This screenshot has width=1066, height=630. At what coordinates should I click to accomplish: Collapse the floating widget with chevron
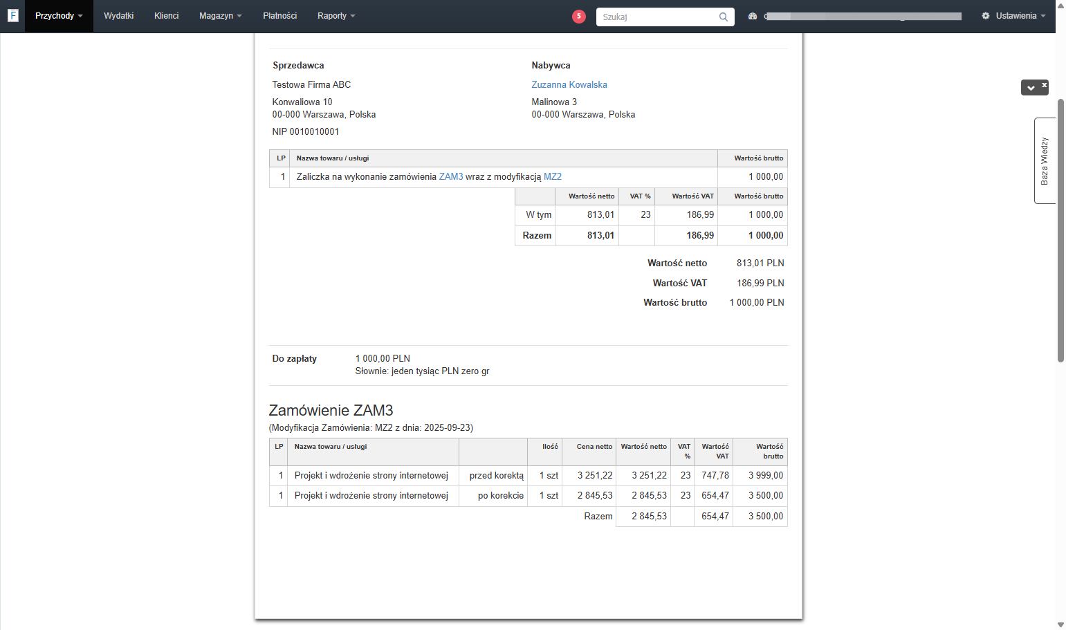[x=1031, y=88]
